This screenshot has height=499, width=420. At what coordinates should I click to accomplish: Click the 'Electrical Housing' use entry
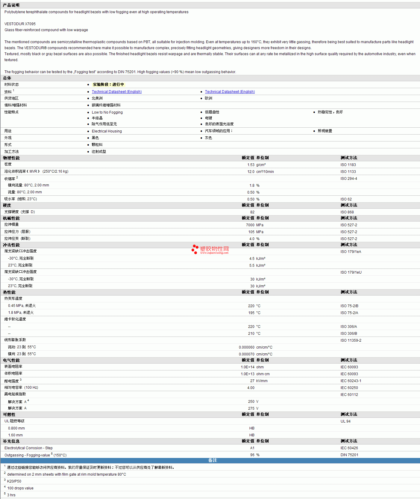pyautogui.click(x=107, y=131)
